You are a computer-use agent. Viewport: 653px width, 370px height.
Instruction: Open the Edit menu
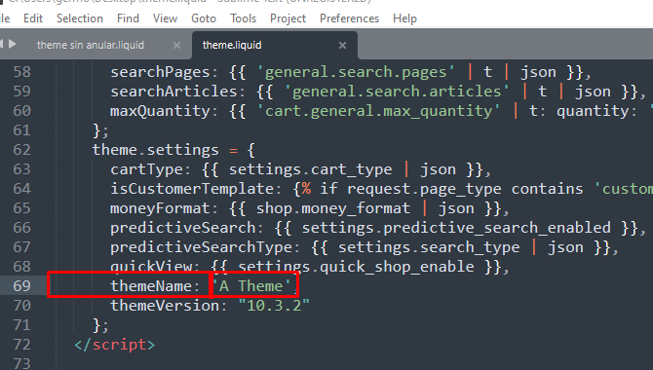coord(33,18)
